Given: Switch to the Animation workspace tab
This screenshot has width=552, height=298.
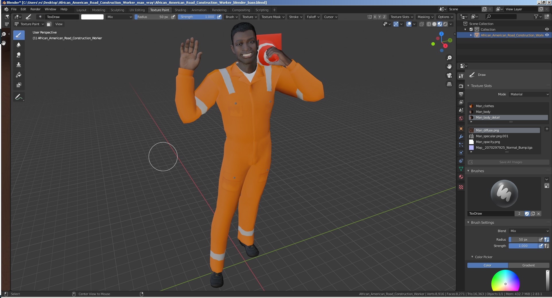Looking at the screenshot, I should coord(199,10).
